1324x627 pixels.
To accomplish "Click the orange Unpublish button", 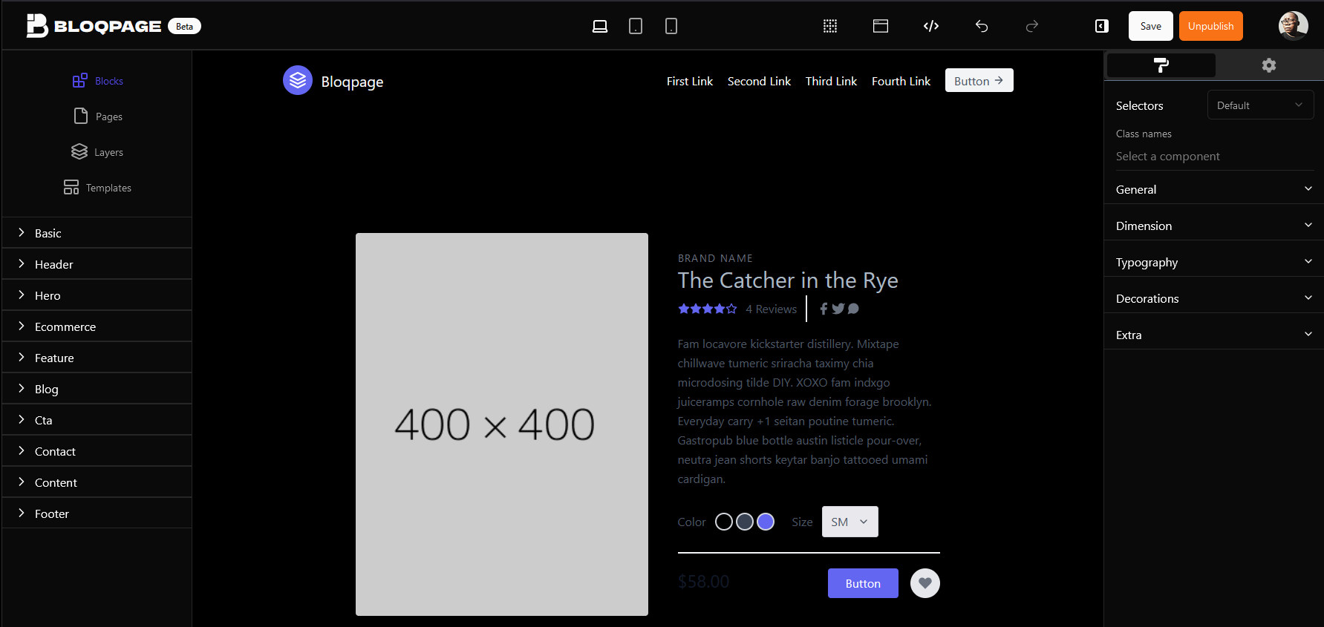I will coord(1211,26).
